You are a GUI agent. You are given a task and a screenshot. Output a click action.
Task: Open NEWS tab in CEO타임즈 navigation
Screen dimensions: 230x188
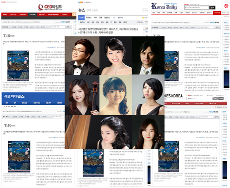click(5, 14)
